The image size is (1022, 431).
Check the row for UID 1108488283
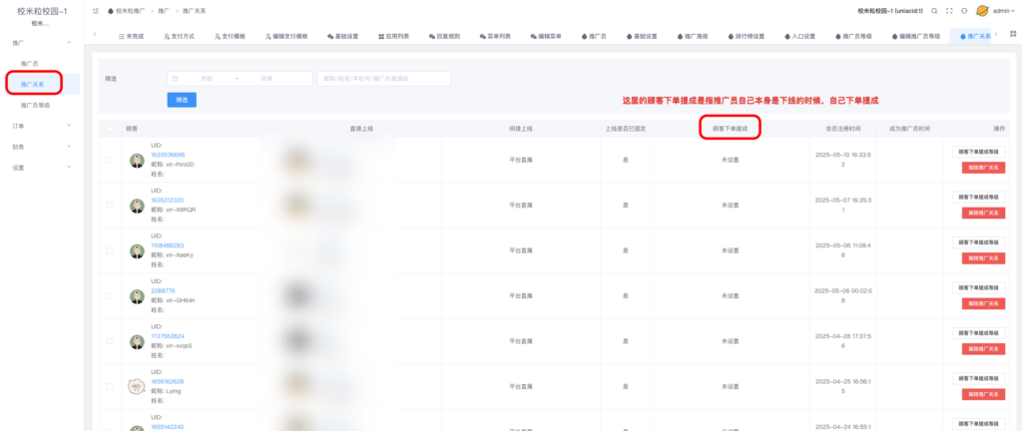pos(110,250)
